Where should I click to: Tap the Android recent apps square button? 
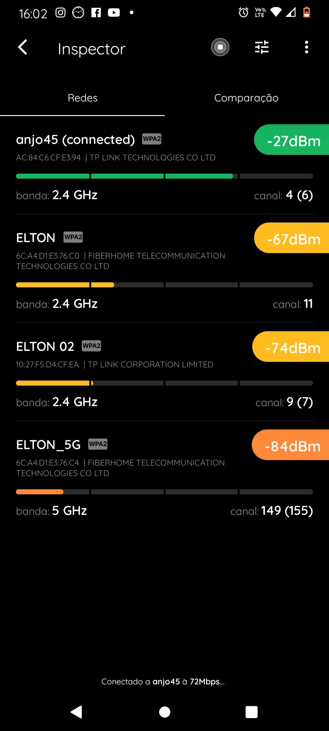(x=251, y=712)
